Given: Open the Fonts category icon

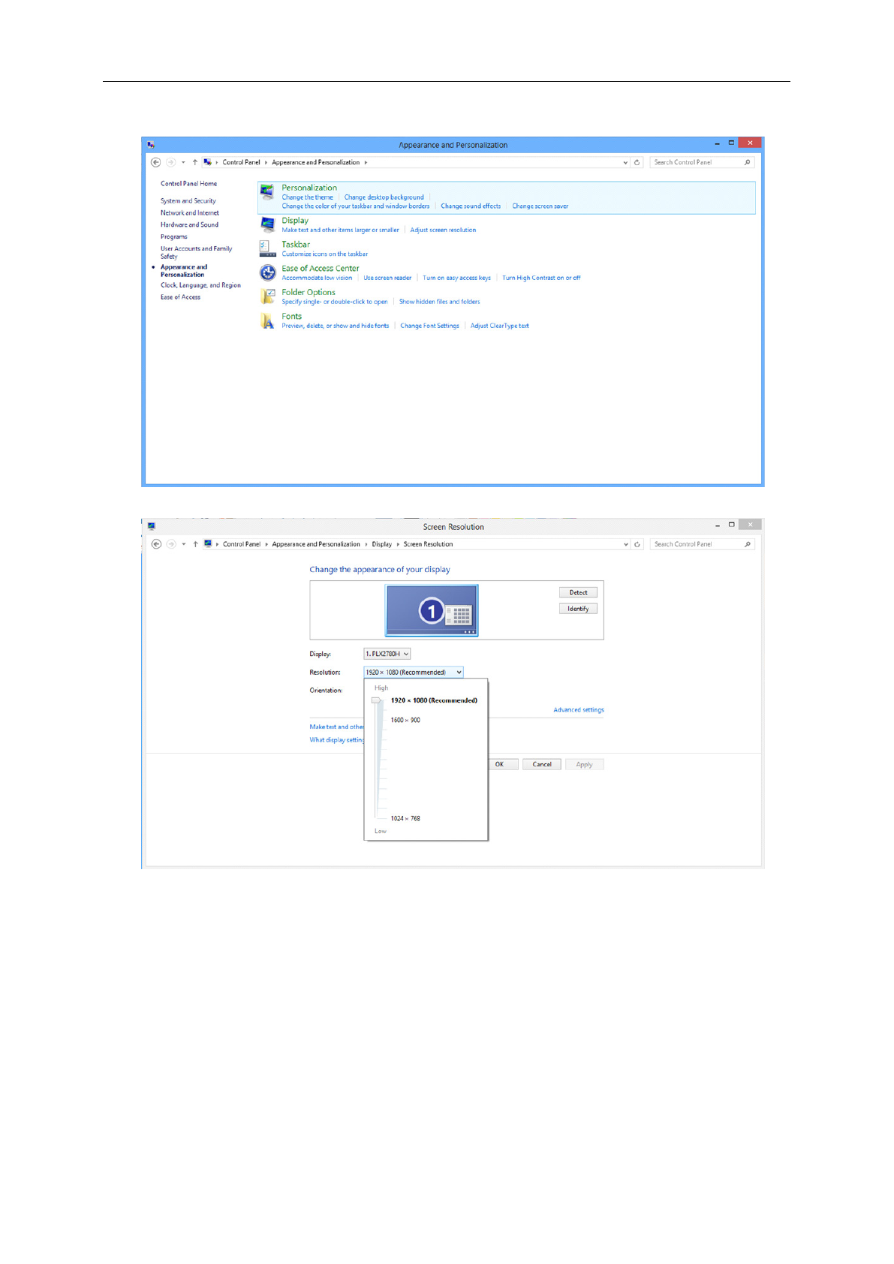Looking at the screenshot, I should 267,321.
